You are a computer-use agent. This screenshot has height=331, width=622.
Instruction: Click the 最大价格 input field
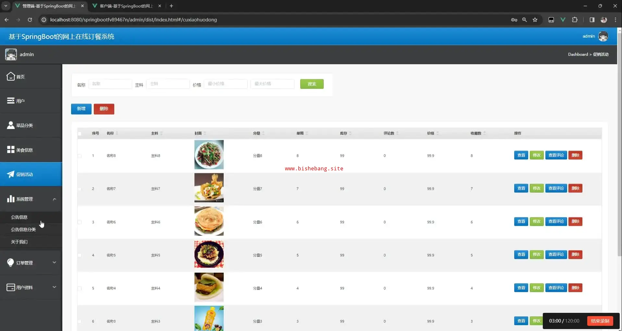tap(272, 84)
